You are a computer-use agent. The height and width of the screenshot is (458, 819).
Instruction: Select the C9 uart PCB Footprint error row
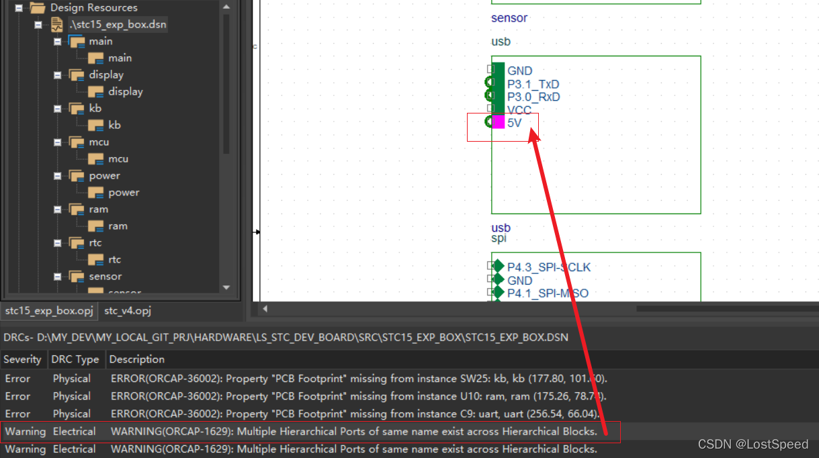pyautogui.click(x=409, y=414)
